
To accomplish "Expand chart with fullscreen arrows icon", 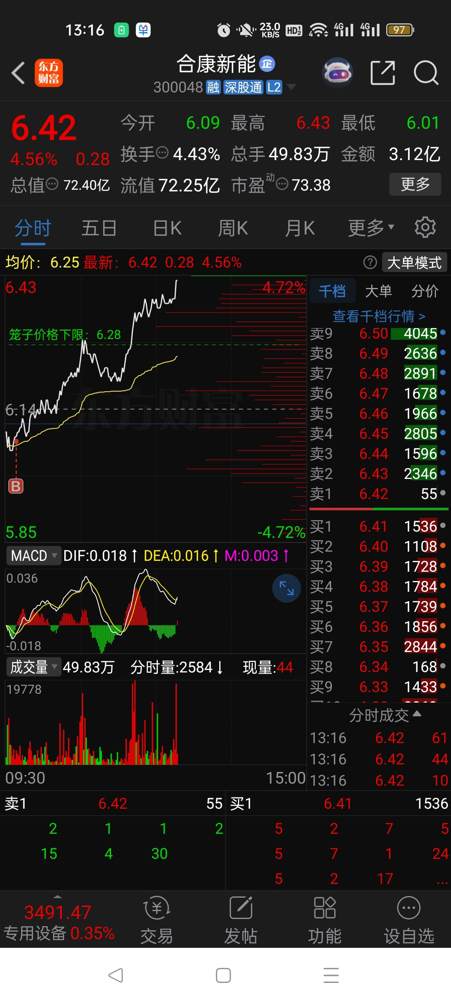I will click(x=286, y=588).
